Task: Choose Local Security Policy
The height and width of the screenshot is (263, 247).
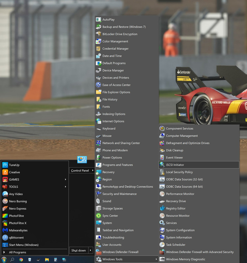Action: click(x=199, y=172)
